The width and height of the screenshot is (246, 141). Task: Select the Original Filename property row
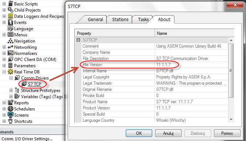[x=154, y=89]
